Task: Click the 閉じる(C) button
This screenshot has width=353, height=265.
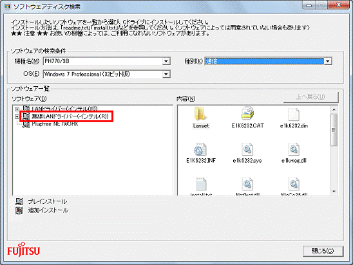Action: coord(323,251)
